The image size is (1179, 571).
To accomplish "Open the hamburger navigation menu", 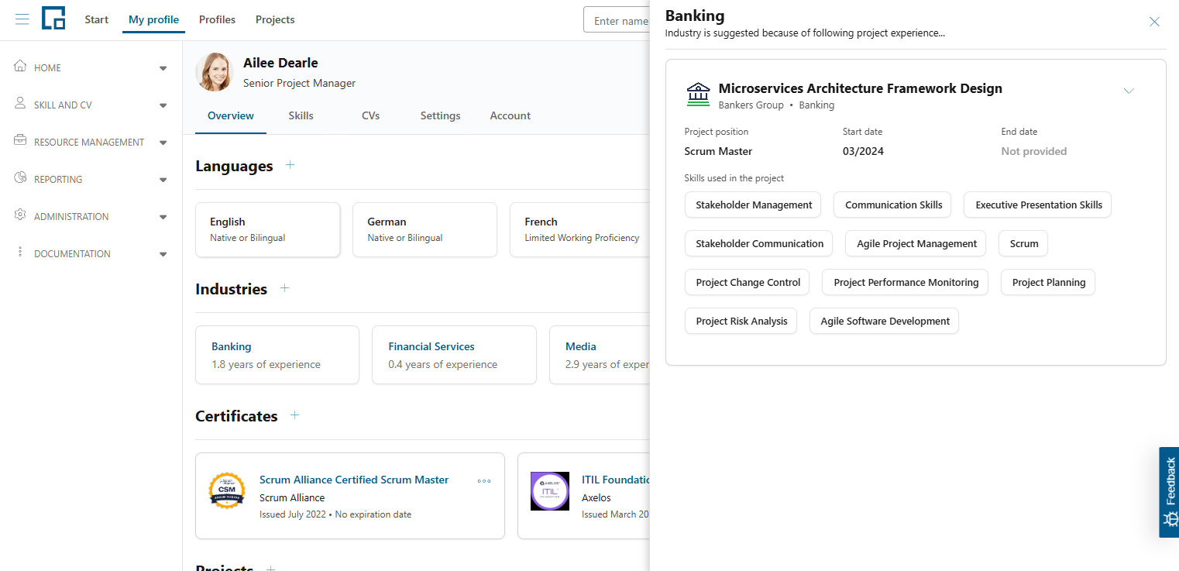I will (22, 19).
